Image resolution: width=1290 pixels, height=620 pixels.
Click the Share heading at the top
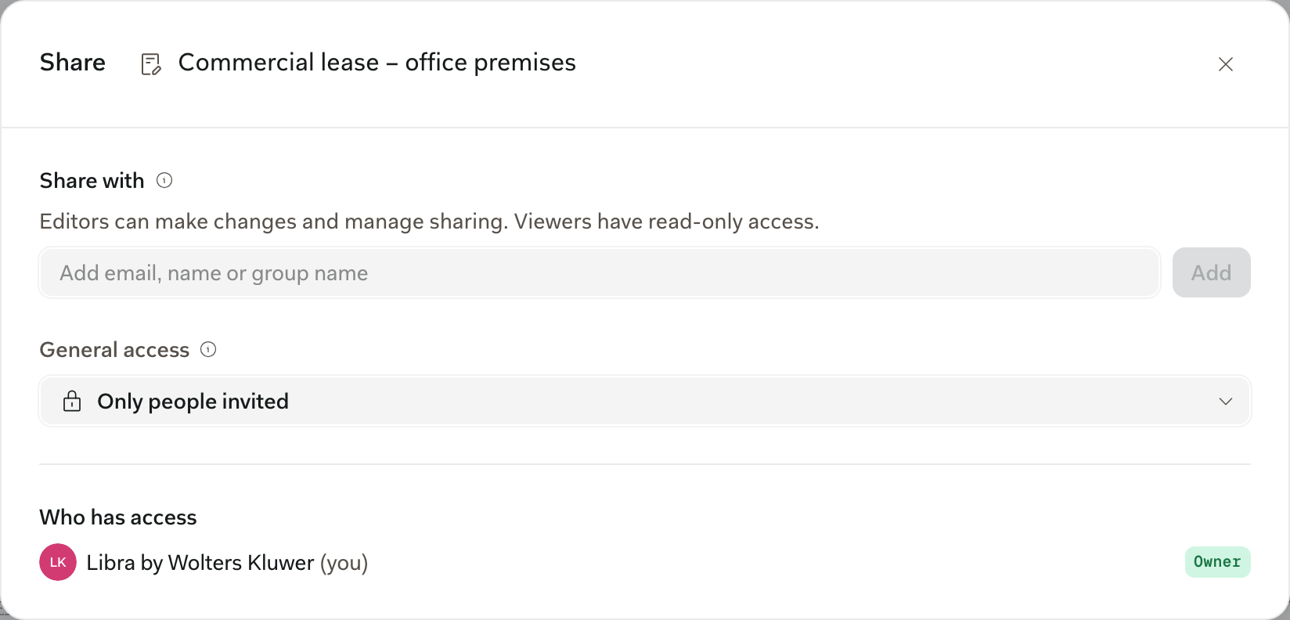pos(73,63)
